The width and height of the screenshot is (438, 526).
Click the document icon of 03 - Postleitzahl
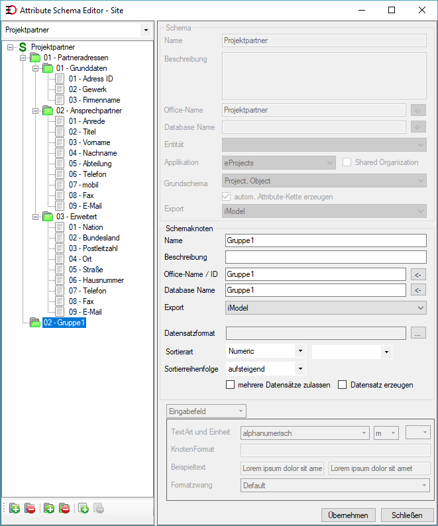(x=60, y=248)
